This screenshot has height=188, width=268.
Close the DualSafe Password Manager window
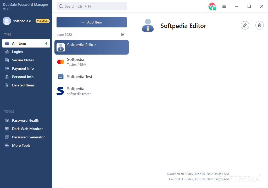(x=262, y=6)
